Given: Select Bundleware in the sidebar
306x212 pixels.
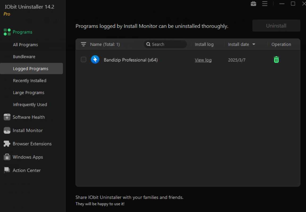Looking at the screenshot, I should pyautogui.click(x=24, y=57).
